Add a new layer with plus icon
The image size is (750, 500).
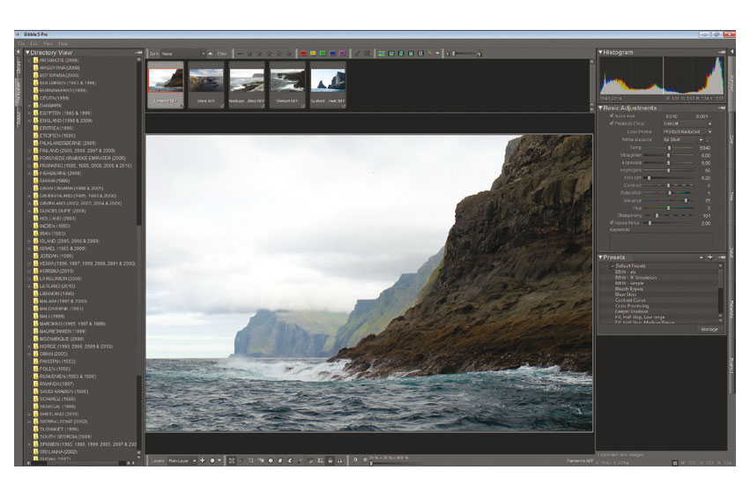[x=203, y=460]
